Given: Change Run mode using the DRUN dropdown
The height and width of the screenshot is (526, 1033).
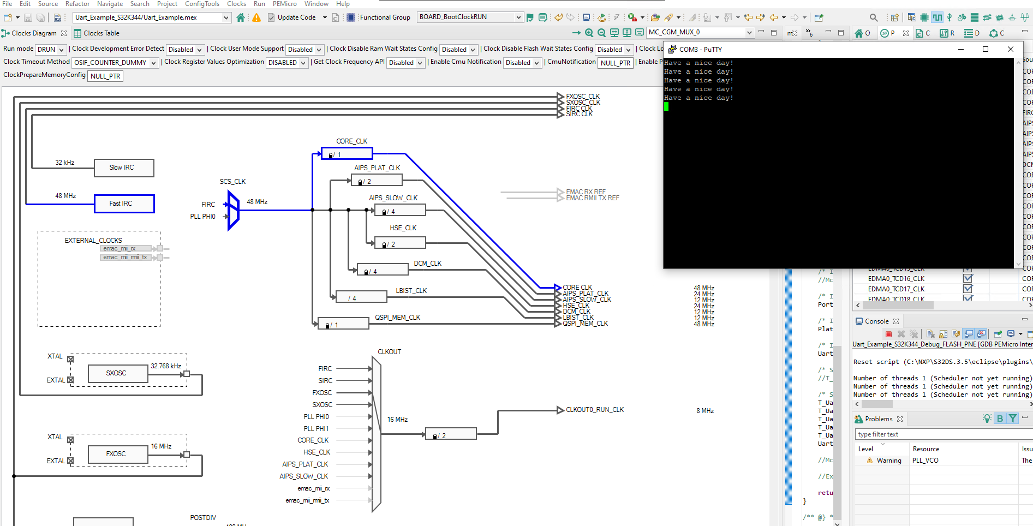Looking at the screenshot, I should point(51,49).
